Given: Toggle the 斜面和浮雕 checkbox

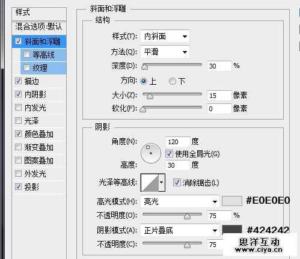Looking at the screenshot, I should pos(18,41).
